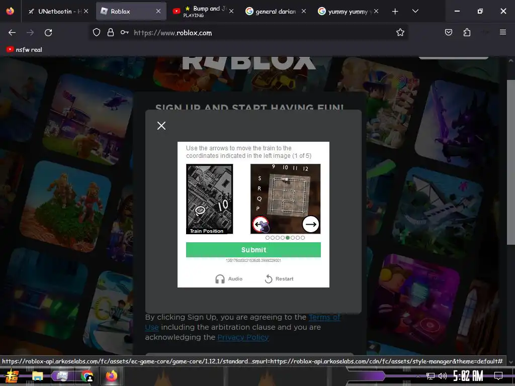Close the Roblox tab

click(x=158, y=11)
